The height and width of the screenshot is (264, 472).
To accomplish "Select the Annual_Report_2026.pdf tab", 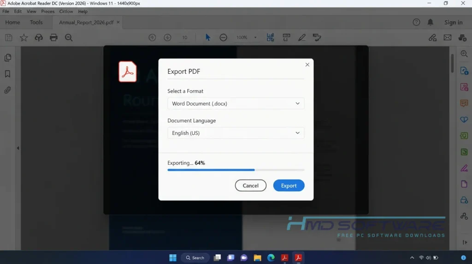I will click(86, 22).
